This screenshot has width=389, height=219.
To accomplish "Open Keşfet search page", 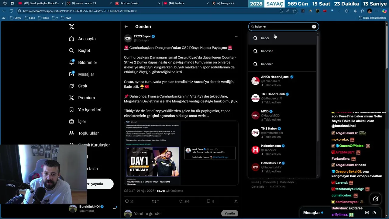I will click(80, 50).
